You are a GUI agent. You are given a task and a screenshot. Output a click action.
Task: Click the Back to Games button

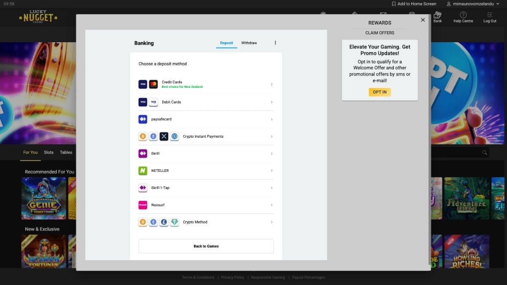206,246
